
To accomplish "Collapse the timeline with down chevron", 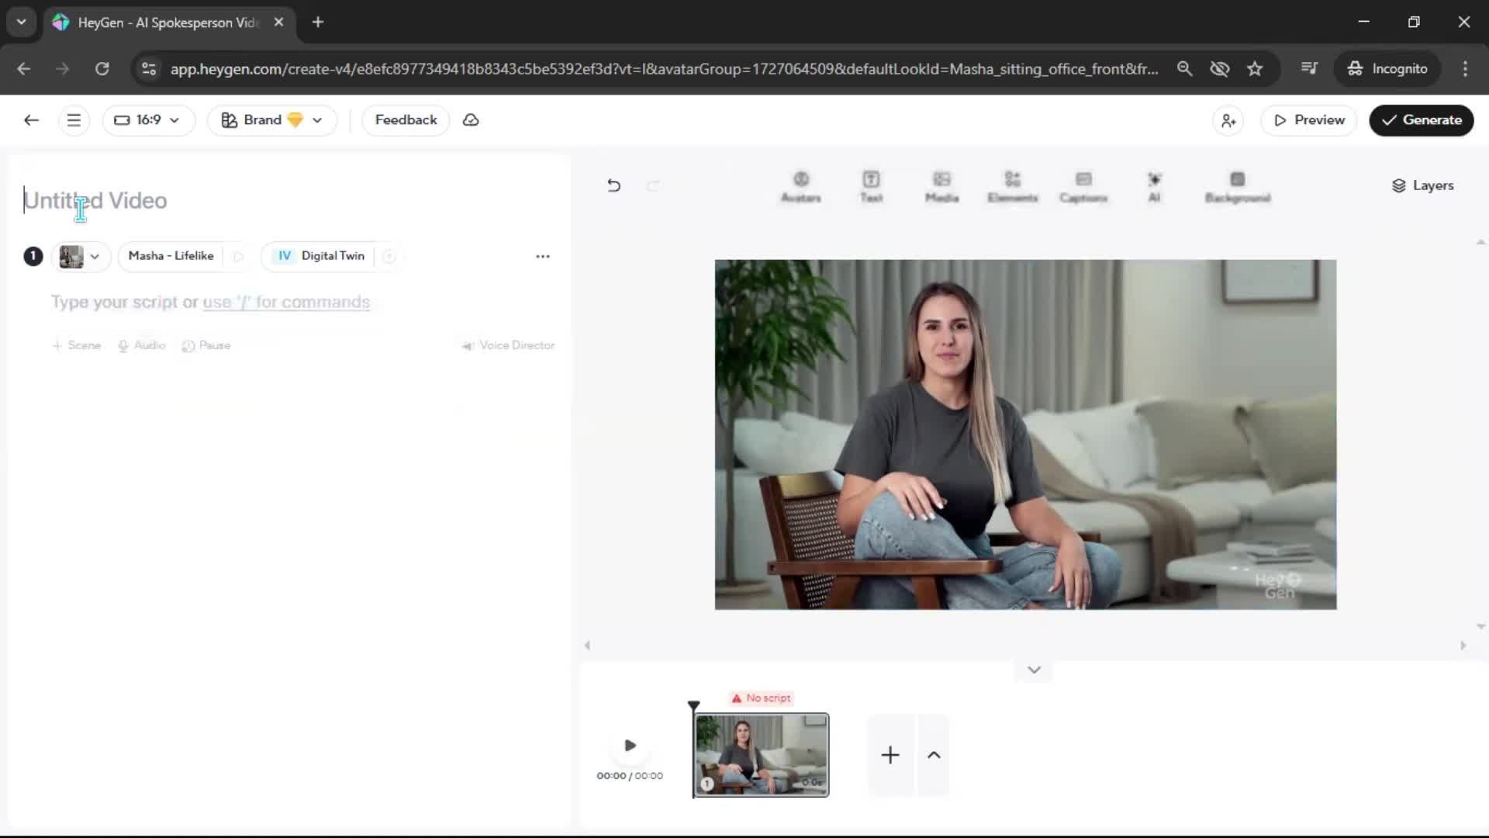I will pos(1034,670).
